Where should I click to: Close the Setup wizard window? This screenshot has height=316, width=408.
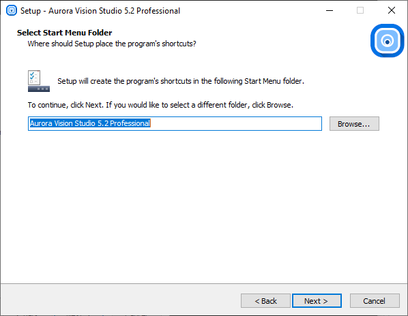click(392, 11)
